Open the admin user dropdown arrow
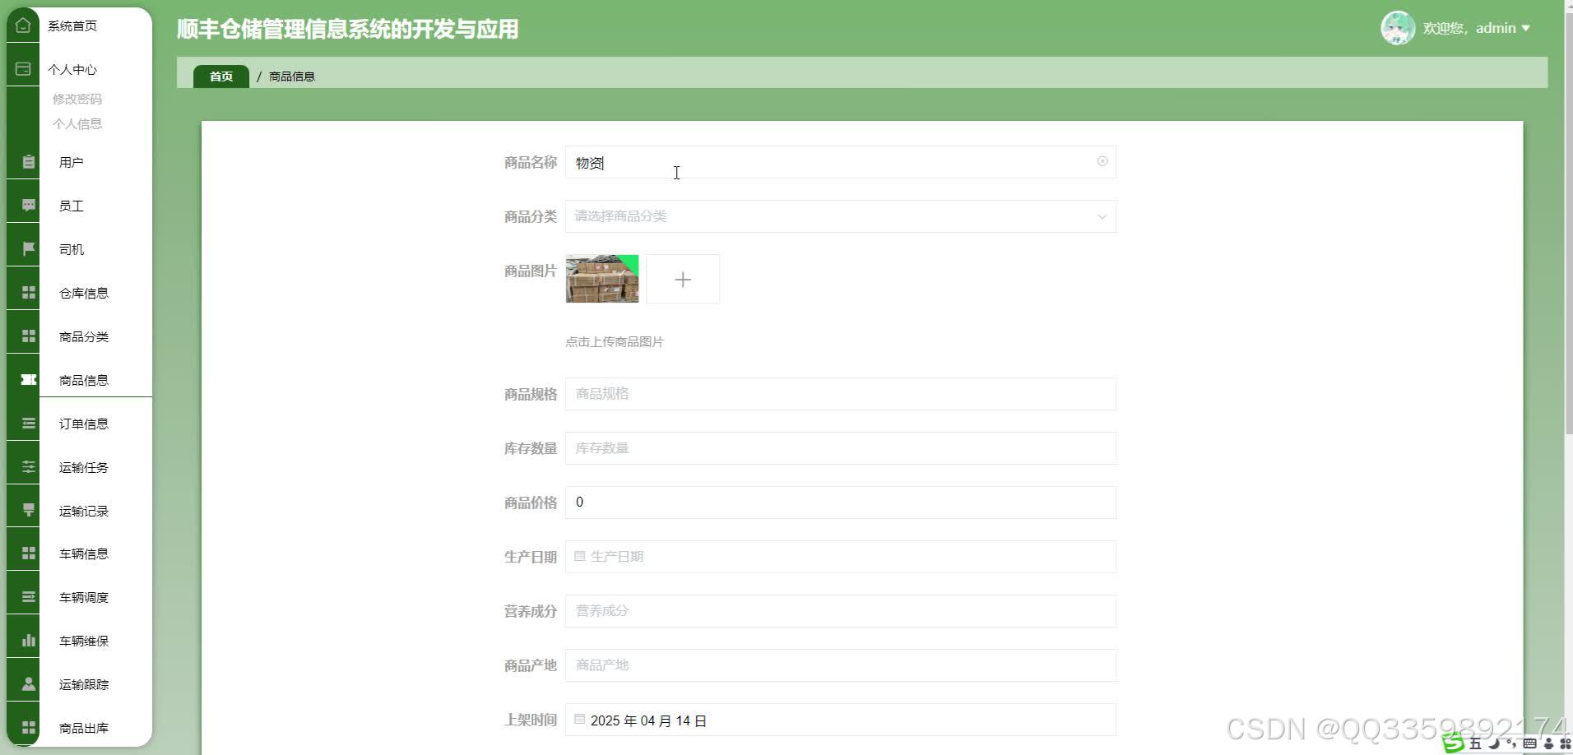Viewport: 1573px width, 755px height. tap(1525, 28)
